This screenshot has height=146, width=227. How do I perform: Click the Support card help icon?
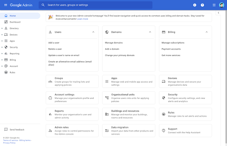coord(164,130)
